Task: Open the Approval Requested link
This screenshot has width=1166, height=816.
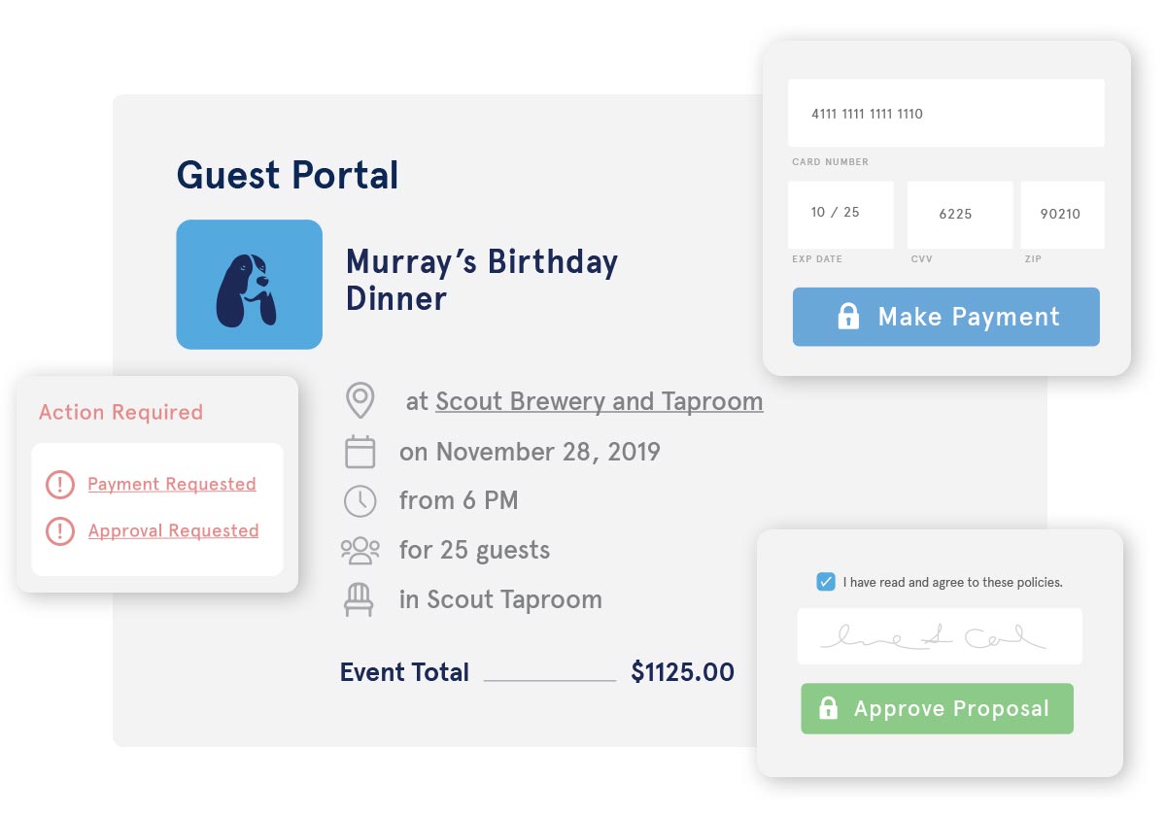Action: (173, 530)
